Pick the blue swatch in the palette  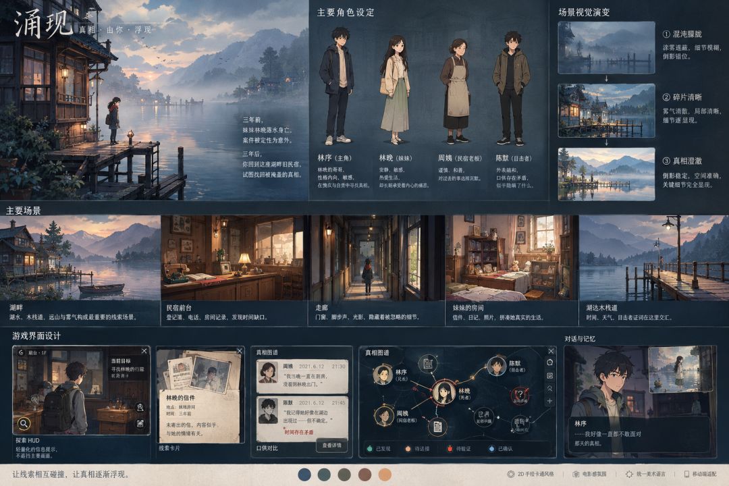click(x=304, y=475)
